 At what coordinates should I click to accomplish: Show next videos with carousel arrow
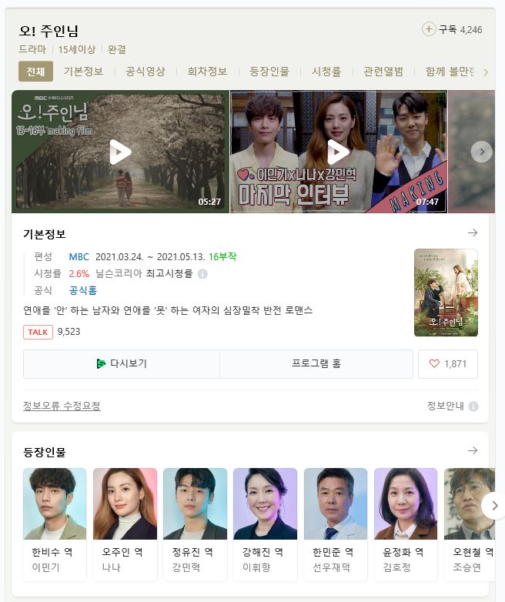point(482,152)
